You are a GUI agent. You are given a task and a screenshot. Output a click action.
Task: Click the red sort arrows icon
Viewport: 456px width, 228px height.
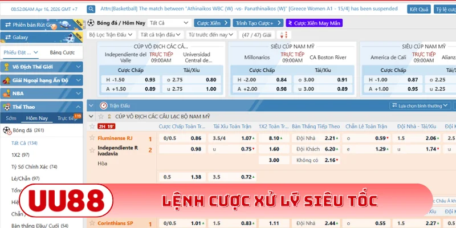tap(284, 35)
